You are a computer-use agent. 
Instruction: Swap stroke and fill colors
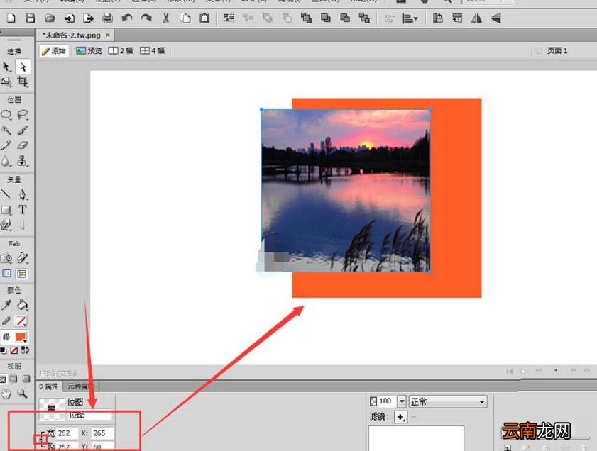(x=25, y=350)
